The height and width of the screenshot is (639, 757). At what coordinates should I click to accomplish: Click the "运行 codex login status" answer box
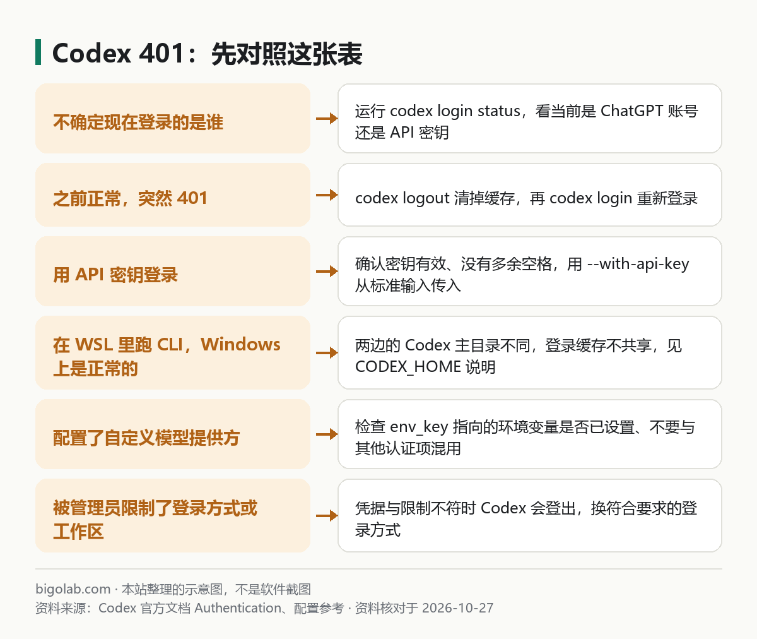(530, 118)
